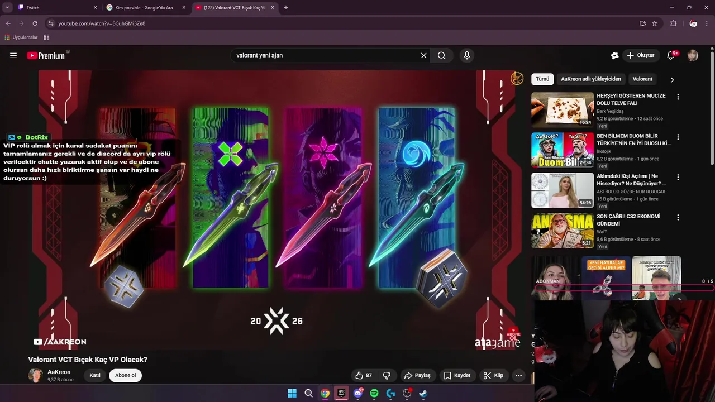This screenshot has width=715, height=402.
Task: Start voice search with the microphone
Action: tap(467, 55)
